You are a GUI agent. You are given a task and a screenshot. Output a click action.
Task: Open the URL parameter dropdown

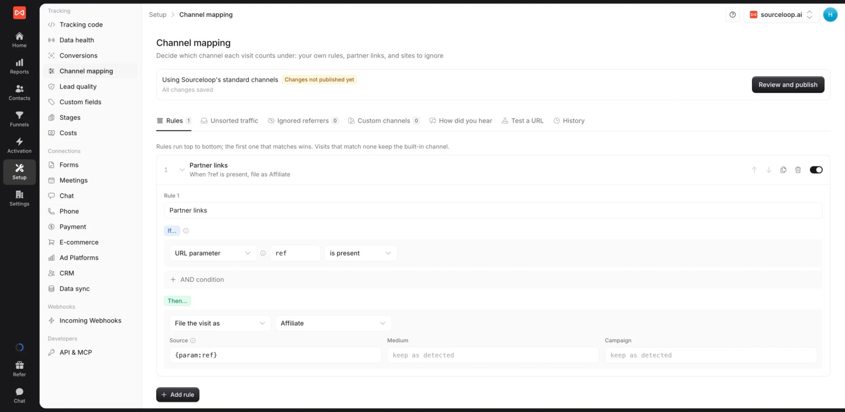pyautogui.click(x=213, y=253)
